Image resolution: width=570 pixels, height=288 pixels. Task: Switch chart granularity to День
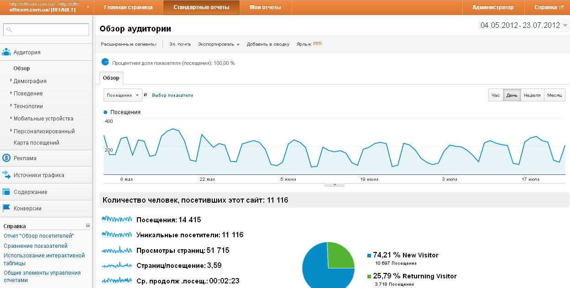pos(512,95)
